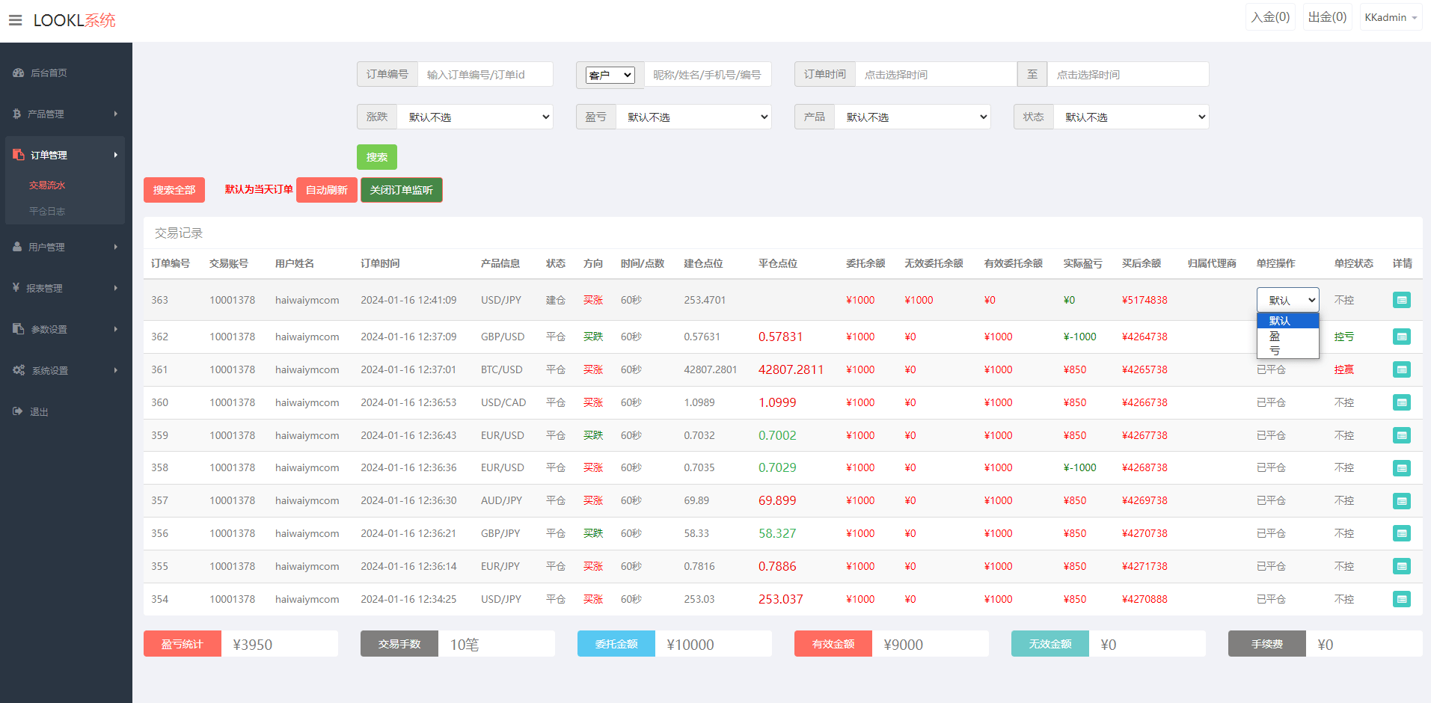Select 盈 option in open dropdown
Viewport: 1431px width, 703px height.
(x=1275, y=337)
